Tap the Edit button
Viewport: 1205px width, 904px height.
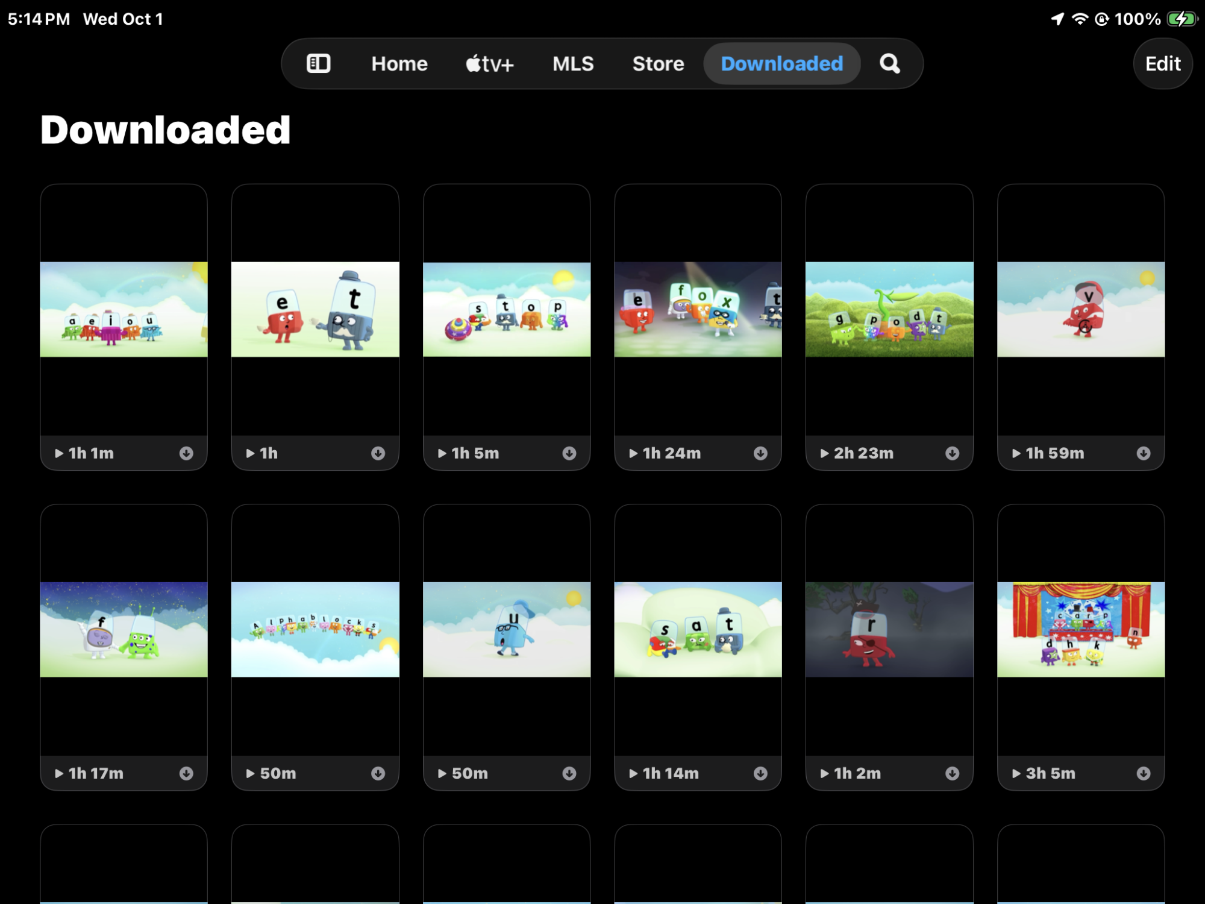click(x=1162, y=63)
